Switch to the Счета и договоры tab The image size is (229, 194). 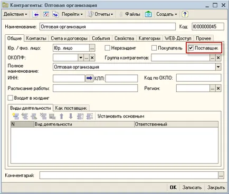pyautogui.click(x=69, y=38)
